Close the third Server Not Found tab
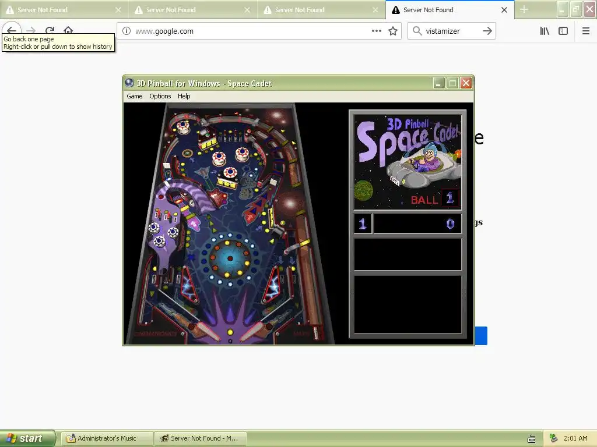 click(375, 10)
